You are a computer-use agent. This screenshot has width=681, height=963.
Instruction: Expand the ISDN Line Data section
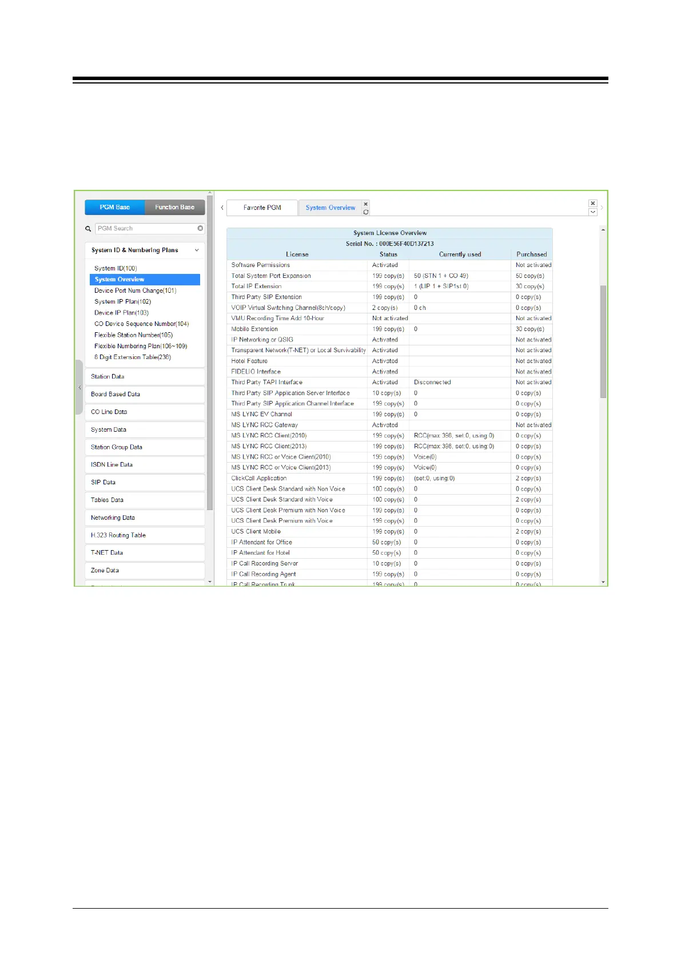coord(145,465)
